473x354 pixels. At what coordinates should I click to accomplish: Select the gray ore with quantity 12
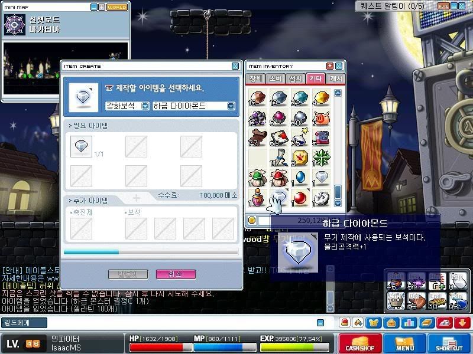(x=278, y=98)
